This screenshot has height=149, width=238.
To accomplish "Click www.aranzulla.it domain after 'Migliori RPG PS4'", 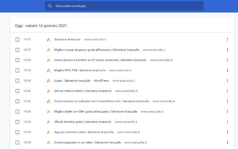I will pos(120,70).
